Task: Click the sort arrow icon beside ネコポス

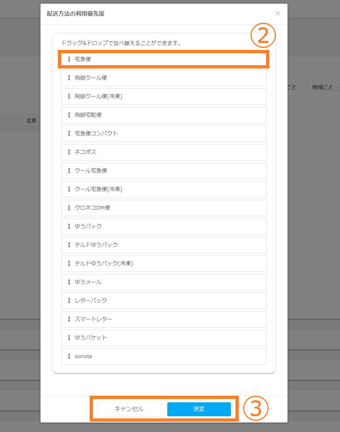Action: click(x=69, y=152)
